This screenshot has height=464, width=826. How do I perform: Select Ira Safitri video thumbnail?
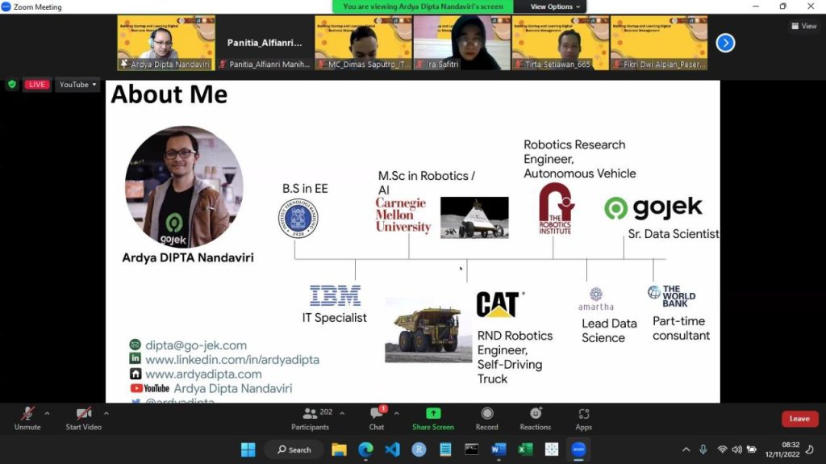click(x=462, y=43)
